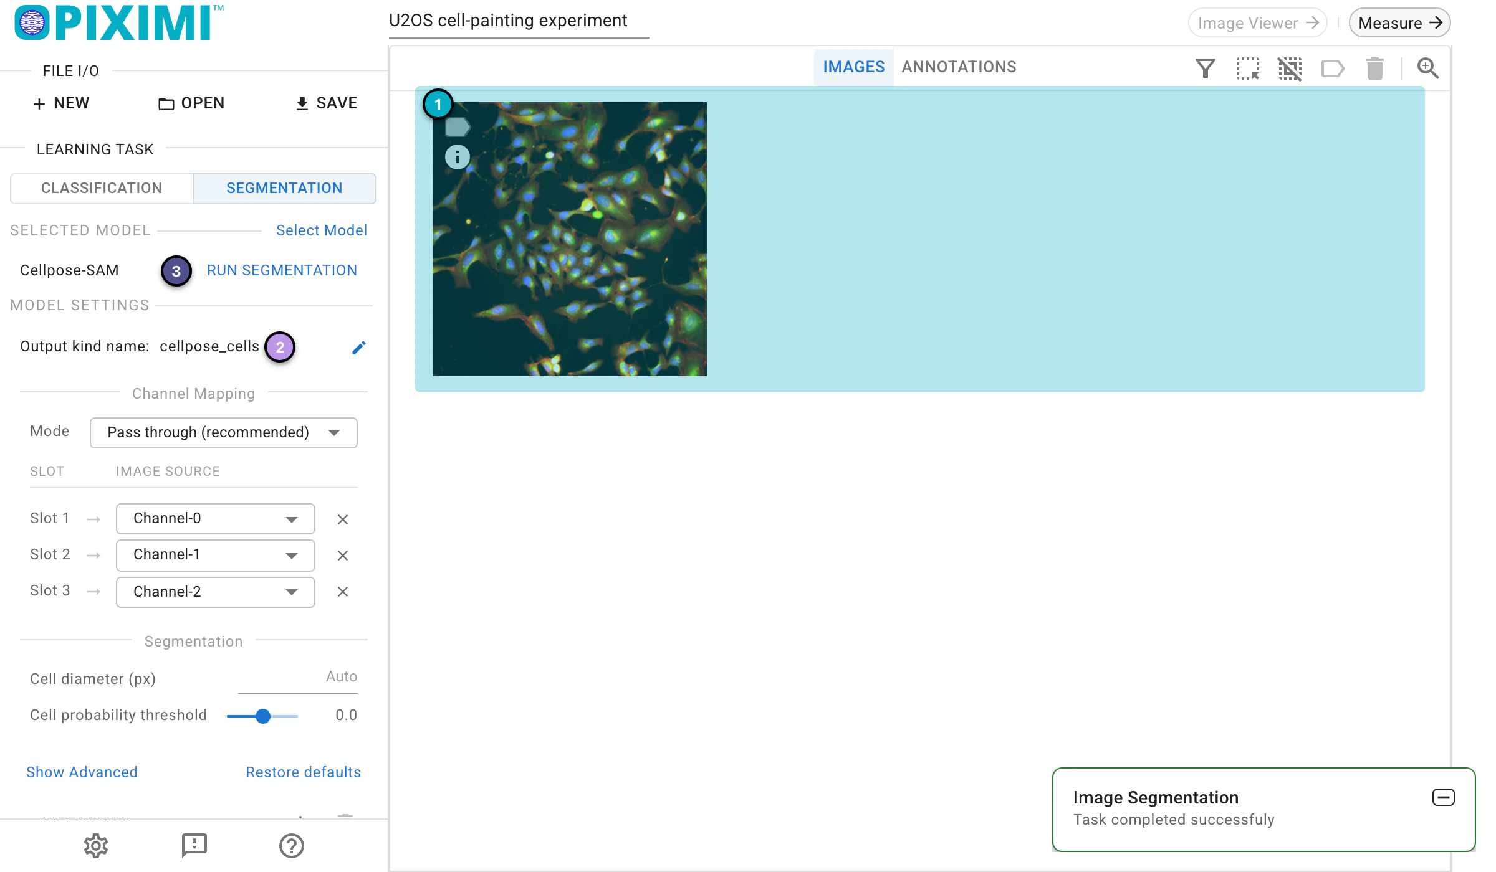Switch to the Annotations tab
Viewport: 1496px width, 872px height.
(x=959, y=67)
